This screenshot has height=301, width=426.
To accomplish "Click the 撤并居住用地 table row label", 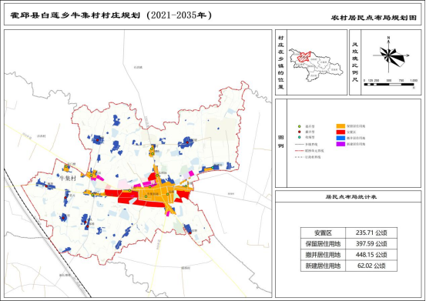I will click(x=323, y=255).
